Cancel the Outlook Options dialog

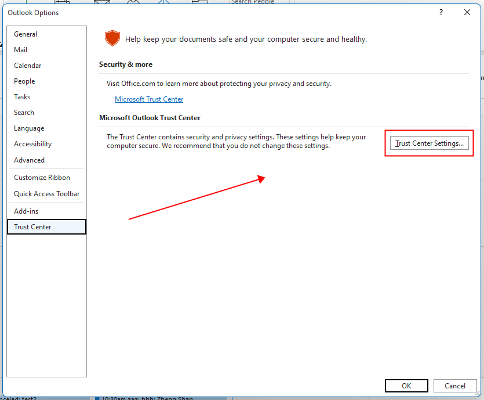[x=455, y=385]
